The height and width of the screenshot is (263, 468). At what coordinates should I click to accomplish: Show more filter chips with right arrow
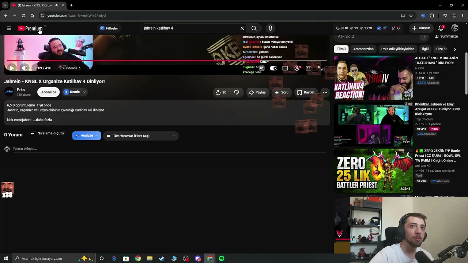pos(455,49)
